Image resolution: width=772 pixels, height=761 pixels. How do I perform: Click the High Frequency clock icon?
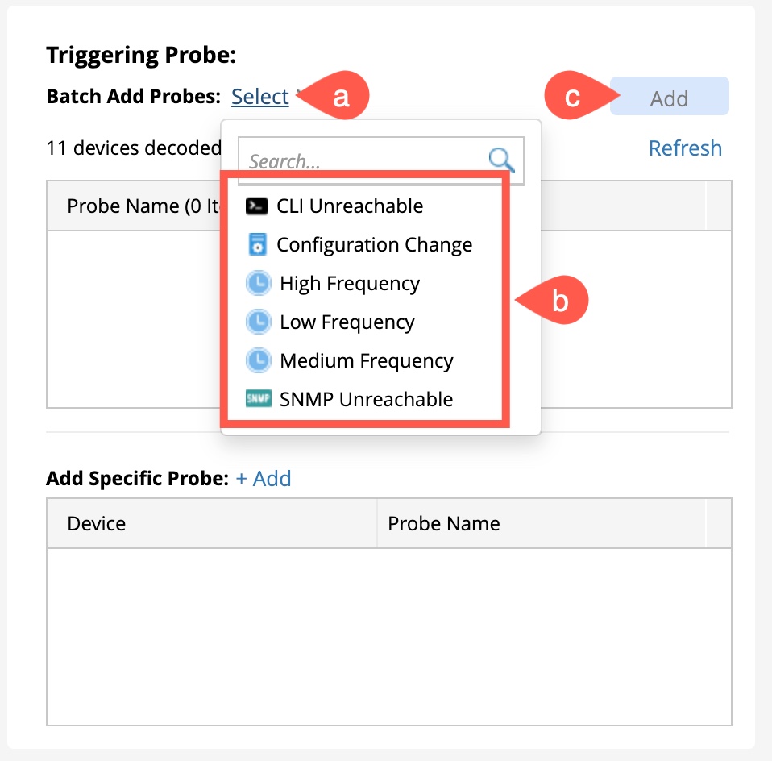[x=258, y=283]
